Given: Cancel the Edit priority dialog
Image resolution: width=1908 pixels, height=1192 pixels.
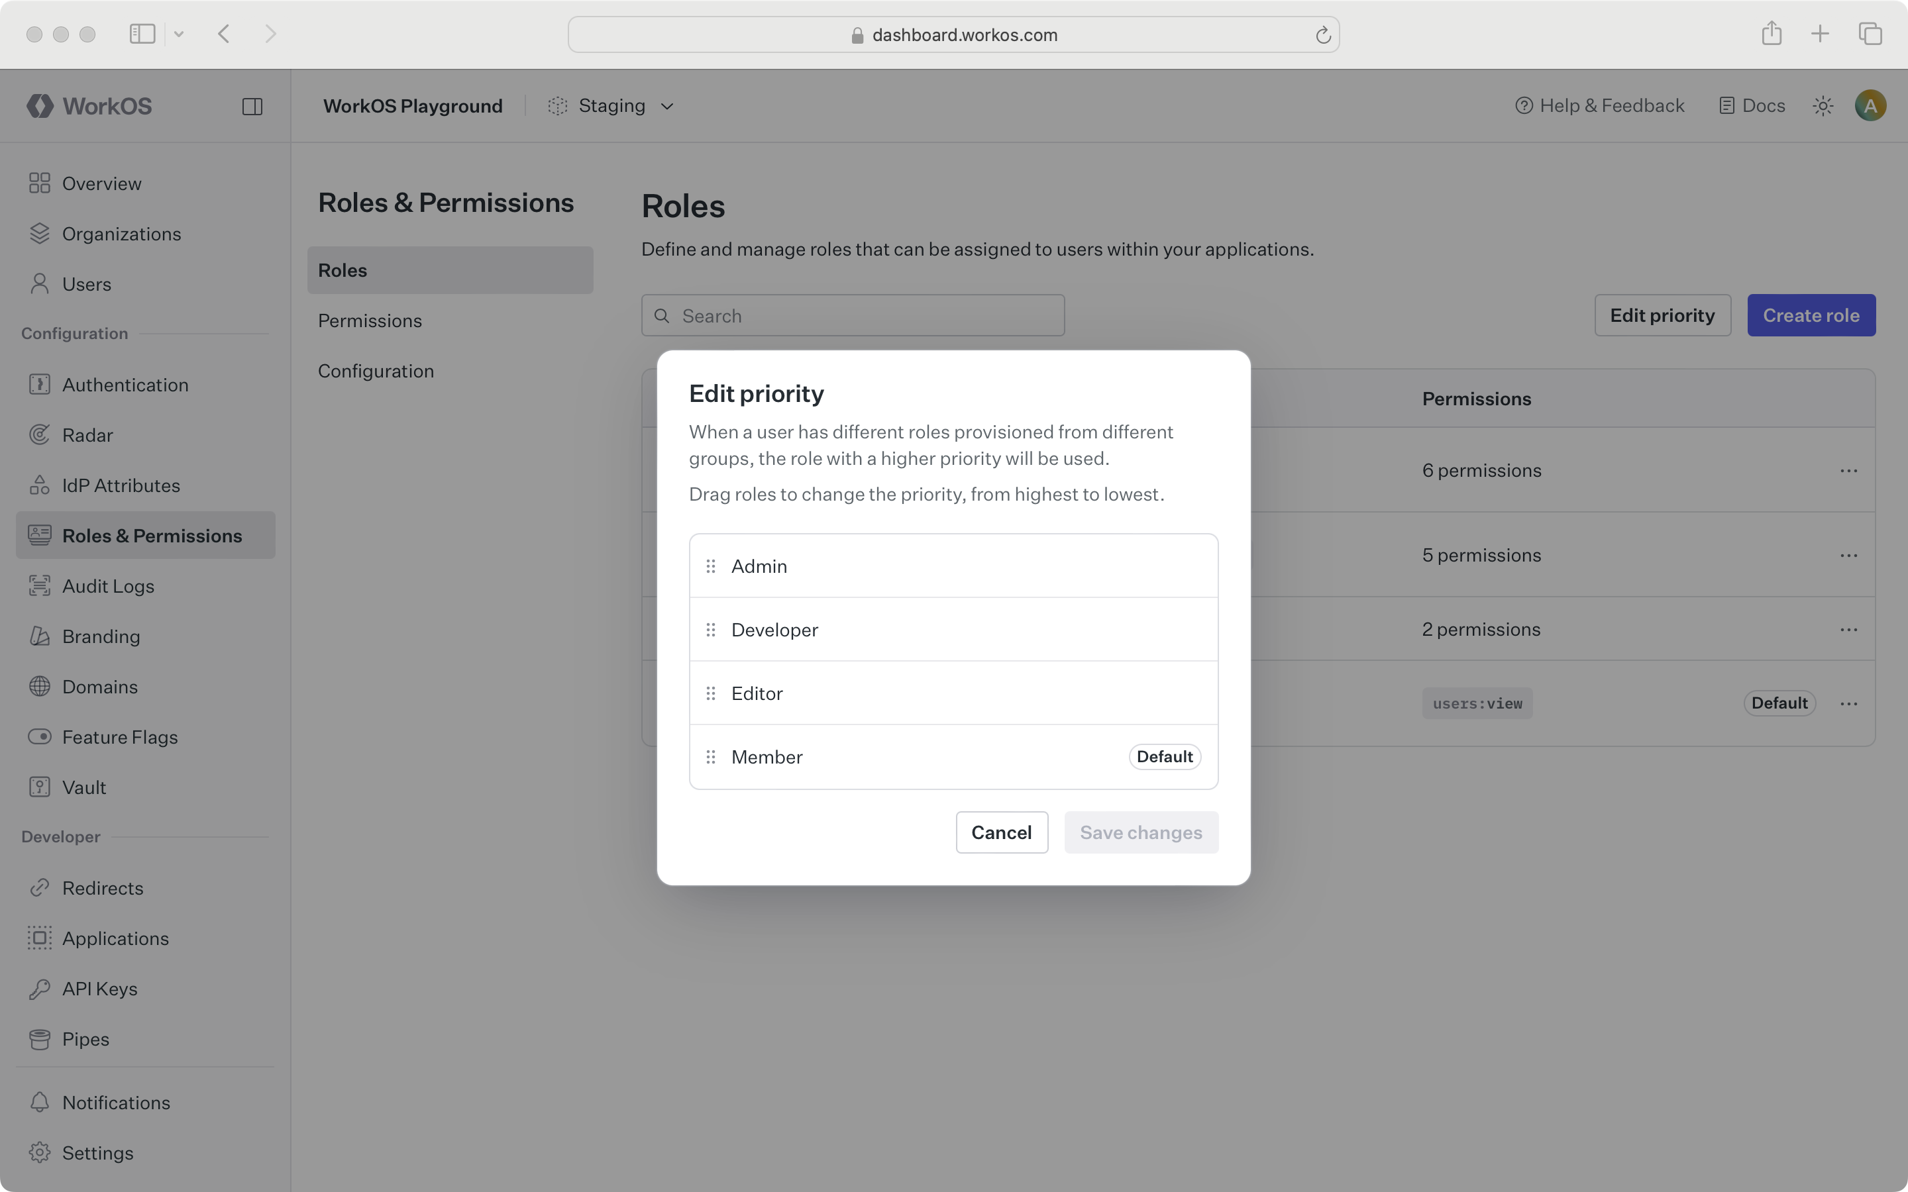Looking at the screenshot, I should [1001, 832].
